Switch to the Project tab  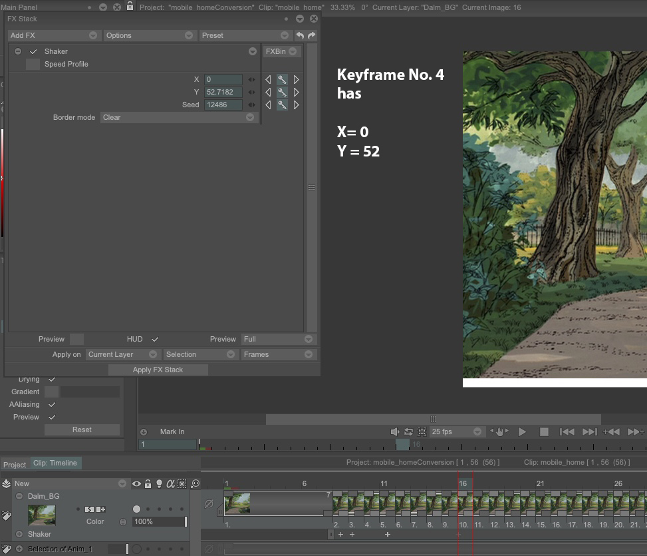[15, 464]
